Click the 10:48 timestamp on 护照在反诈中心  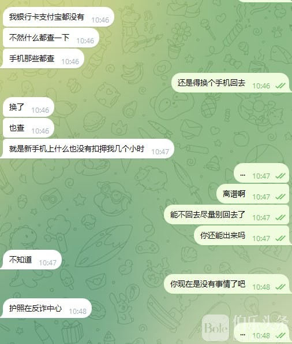[77, 311]
